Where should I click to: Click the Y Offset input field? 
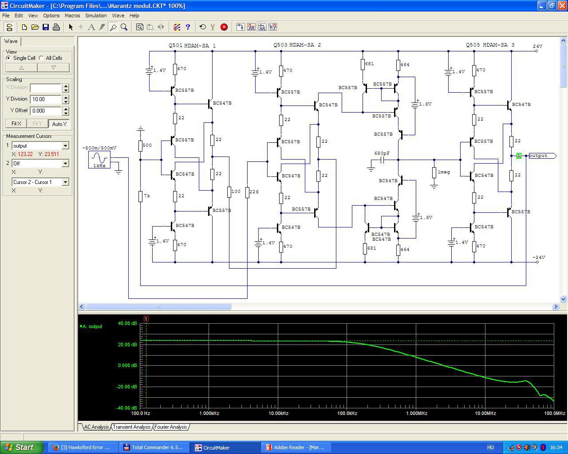tap(46, 111)
